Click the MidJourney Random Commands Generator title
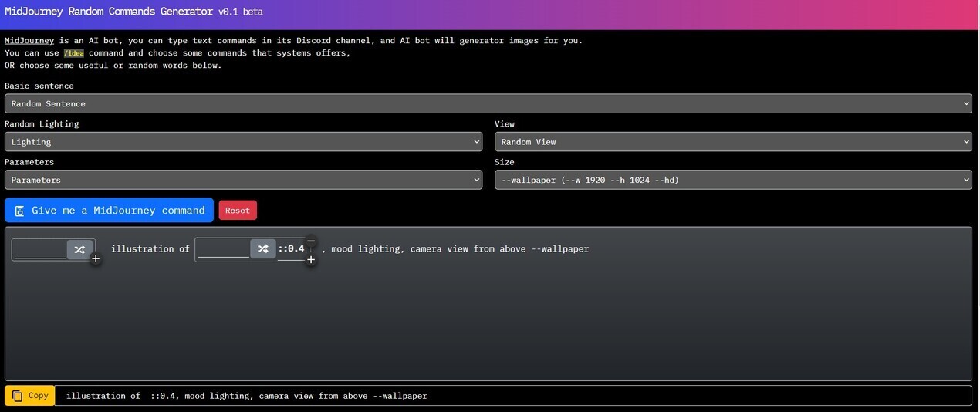This screenshot has height=412, width=980. click(109, 12)
